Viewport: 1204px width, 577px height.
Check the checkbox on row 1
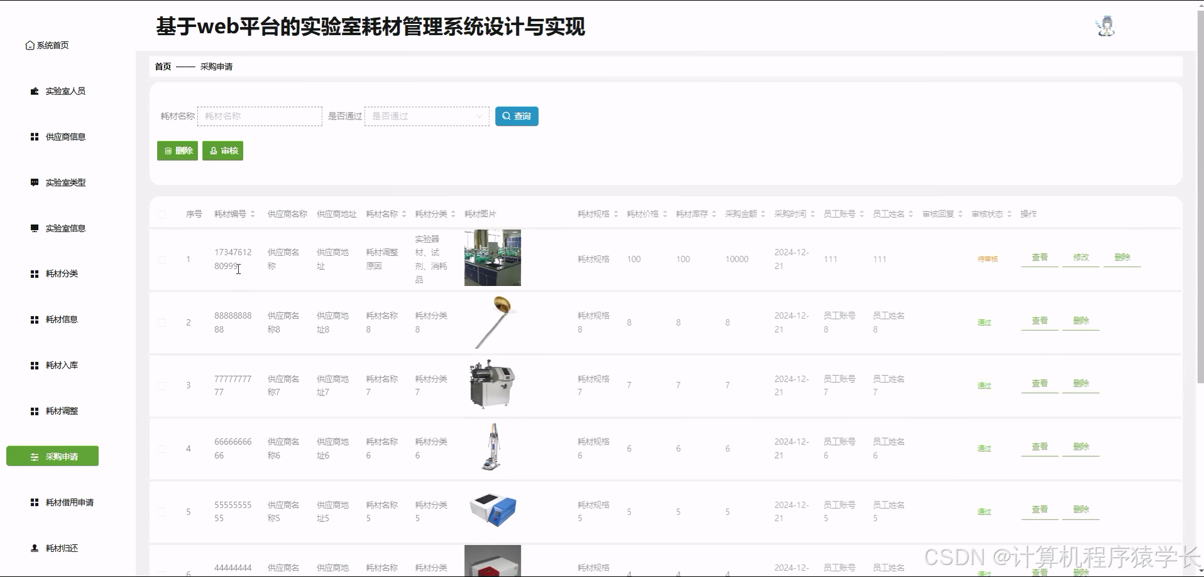point(161,259)
